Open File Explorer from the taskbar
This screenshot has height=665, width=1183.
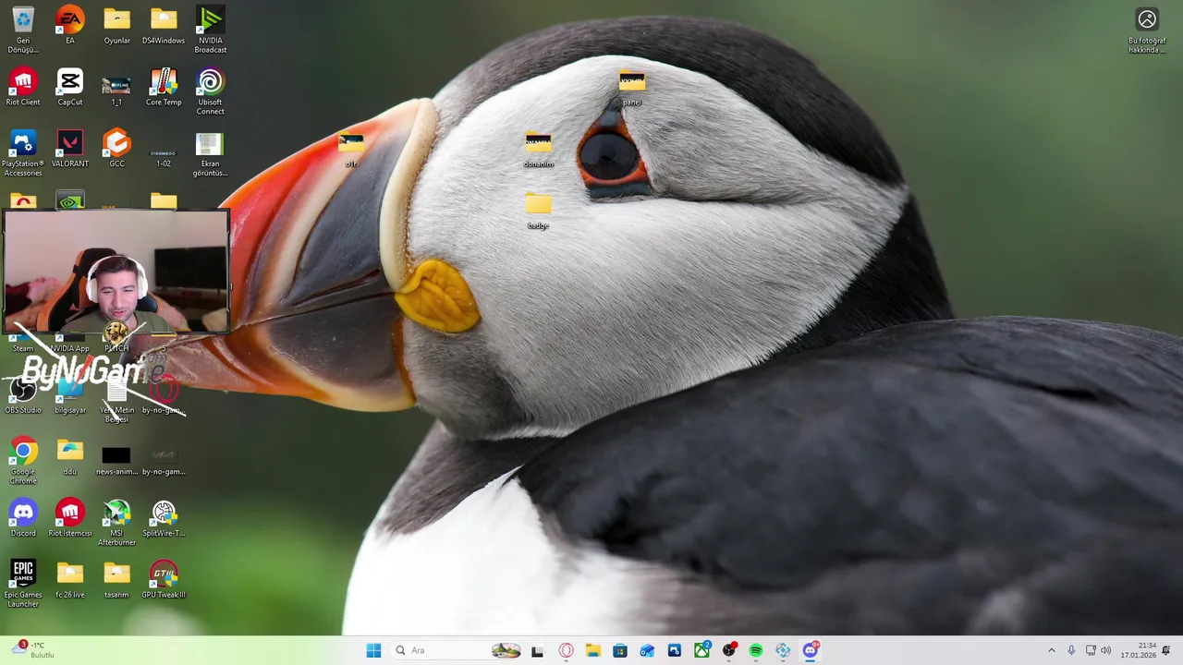click(592, 650)
